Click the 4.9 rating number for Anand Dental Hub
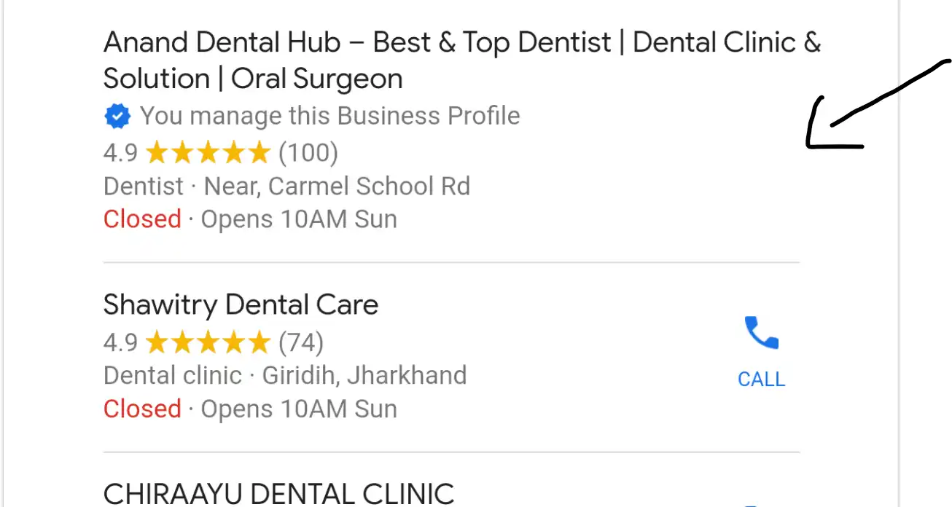The height and width of the screenshot is (507, 952). pyautogui.click(x=120, y=153)
